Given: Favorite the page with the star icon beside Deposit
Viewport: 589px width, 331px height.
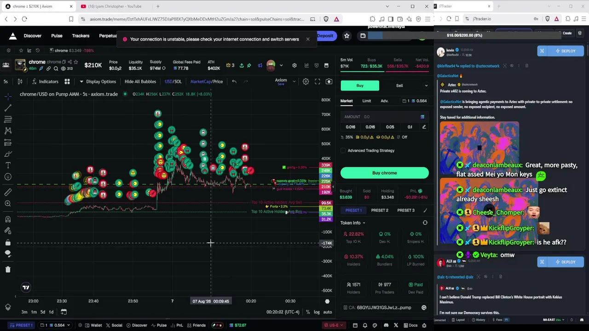Looking at the screenshot, I should pos(346,36).
